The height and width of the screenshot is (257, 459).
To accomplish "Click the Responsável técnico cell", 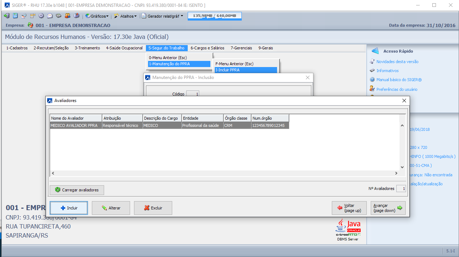I will click(122, 125).
